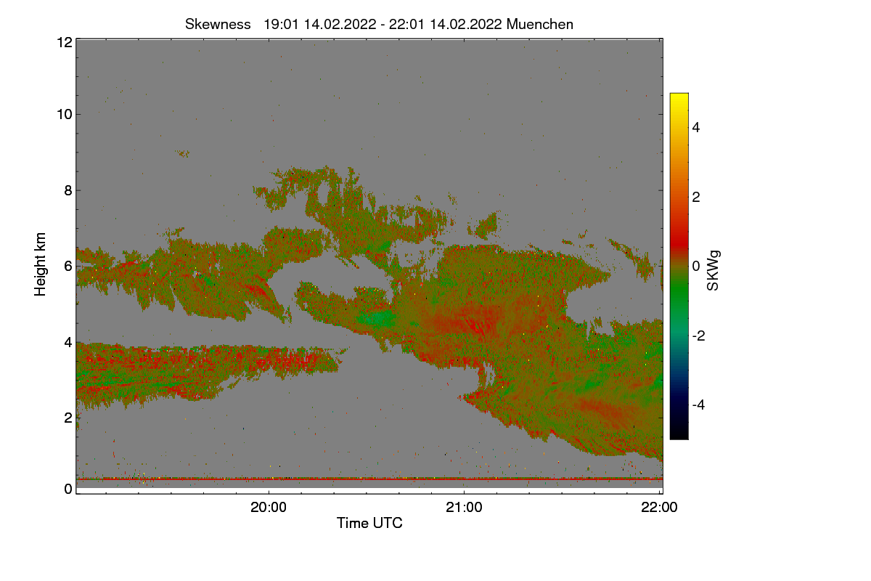The width and height of the screenshot is (871, 581).
Task: Click the colorbar tick label 4
Action: coord(696,127)
